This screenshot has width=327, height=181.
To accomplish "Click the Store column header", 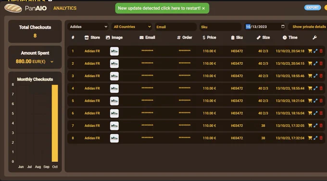I will (92, 38).
